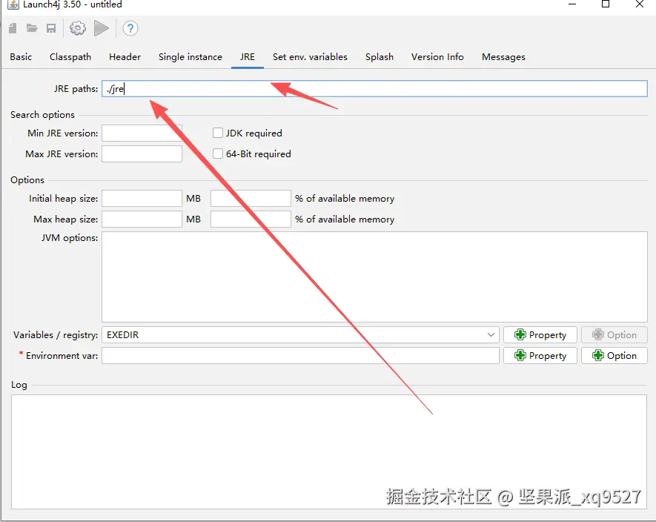This screenshot has width=656, height=522.
Task: Select the Single instance tab
Action: [x=190, y=57]
